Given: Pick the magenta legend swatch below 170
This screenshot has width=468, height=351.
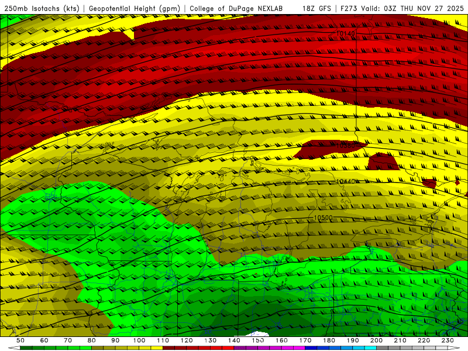Looking at the screenshot, I should (x=299, y=348).
